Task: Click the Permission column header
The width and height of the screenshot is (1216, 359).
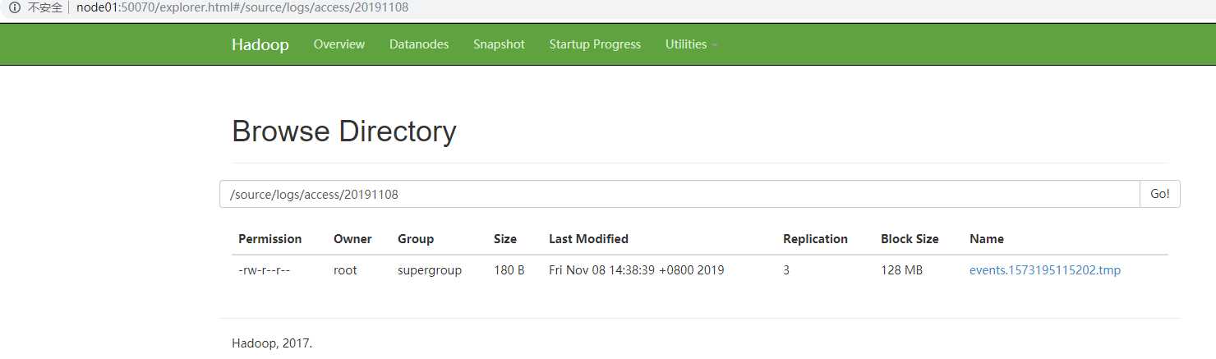Action: (269, 239)
